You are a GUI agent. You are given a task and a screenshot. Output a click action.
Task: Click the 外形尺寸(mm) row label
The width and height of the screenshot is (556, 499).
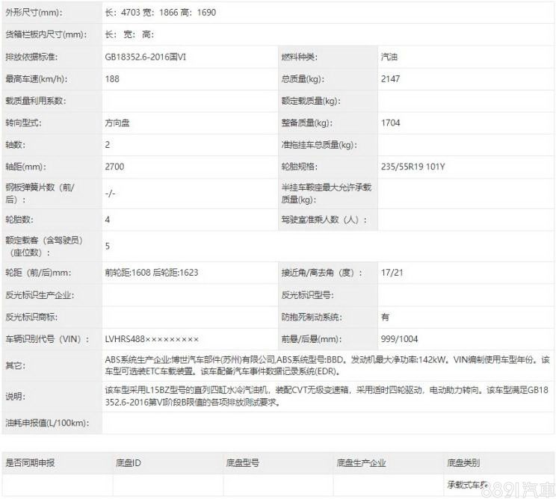click(34, 13)
